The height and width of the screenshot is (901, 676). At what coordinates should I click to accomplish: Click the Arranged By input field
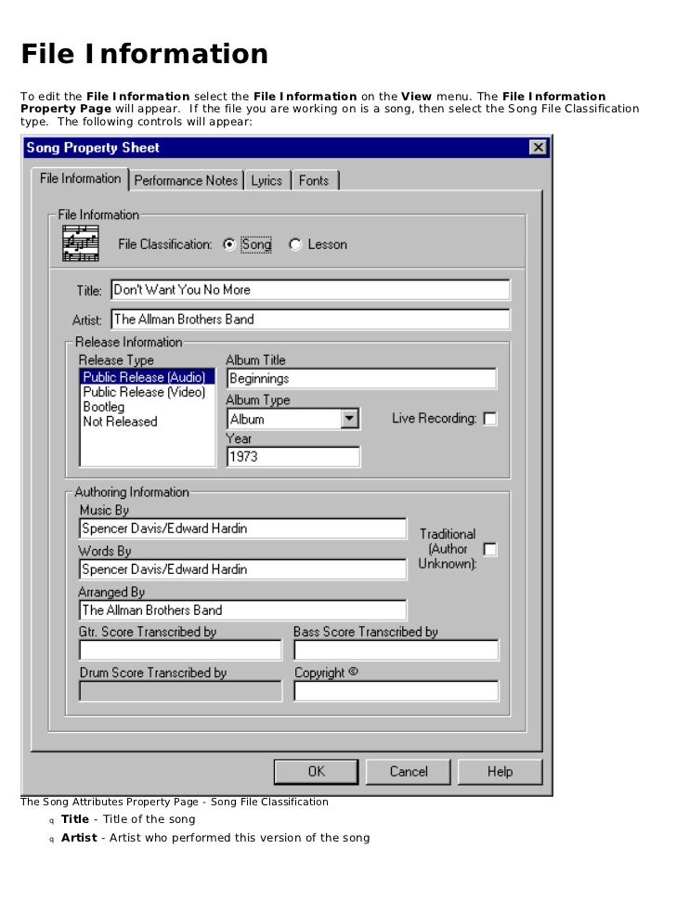pyautogui.click(x=243, y=609)
